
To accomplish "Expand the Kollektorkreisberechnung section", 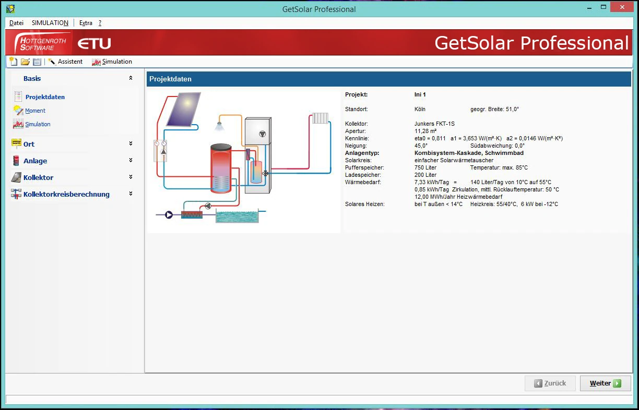I will click(x=131, y=194).
